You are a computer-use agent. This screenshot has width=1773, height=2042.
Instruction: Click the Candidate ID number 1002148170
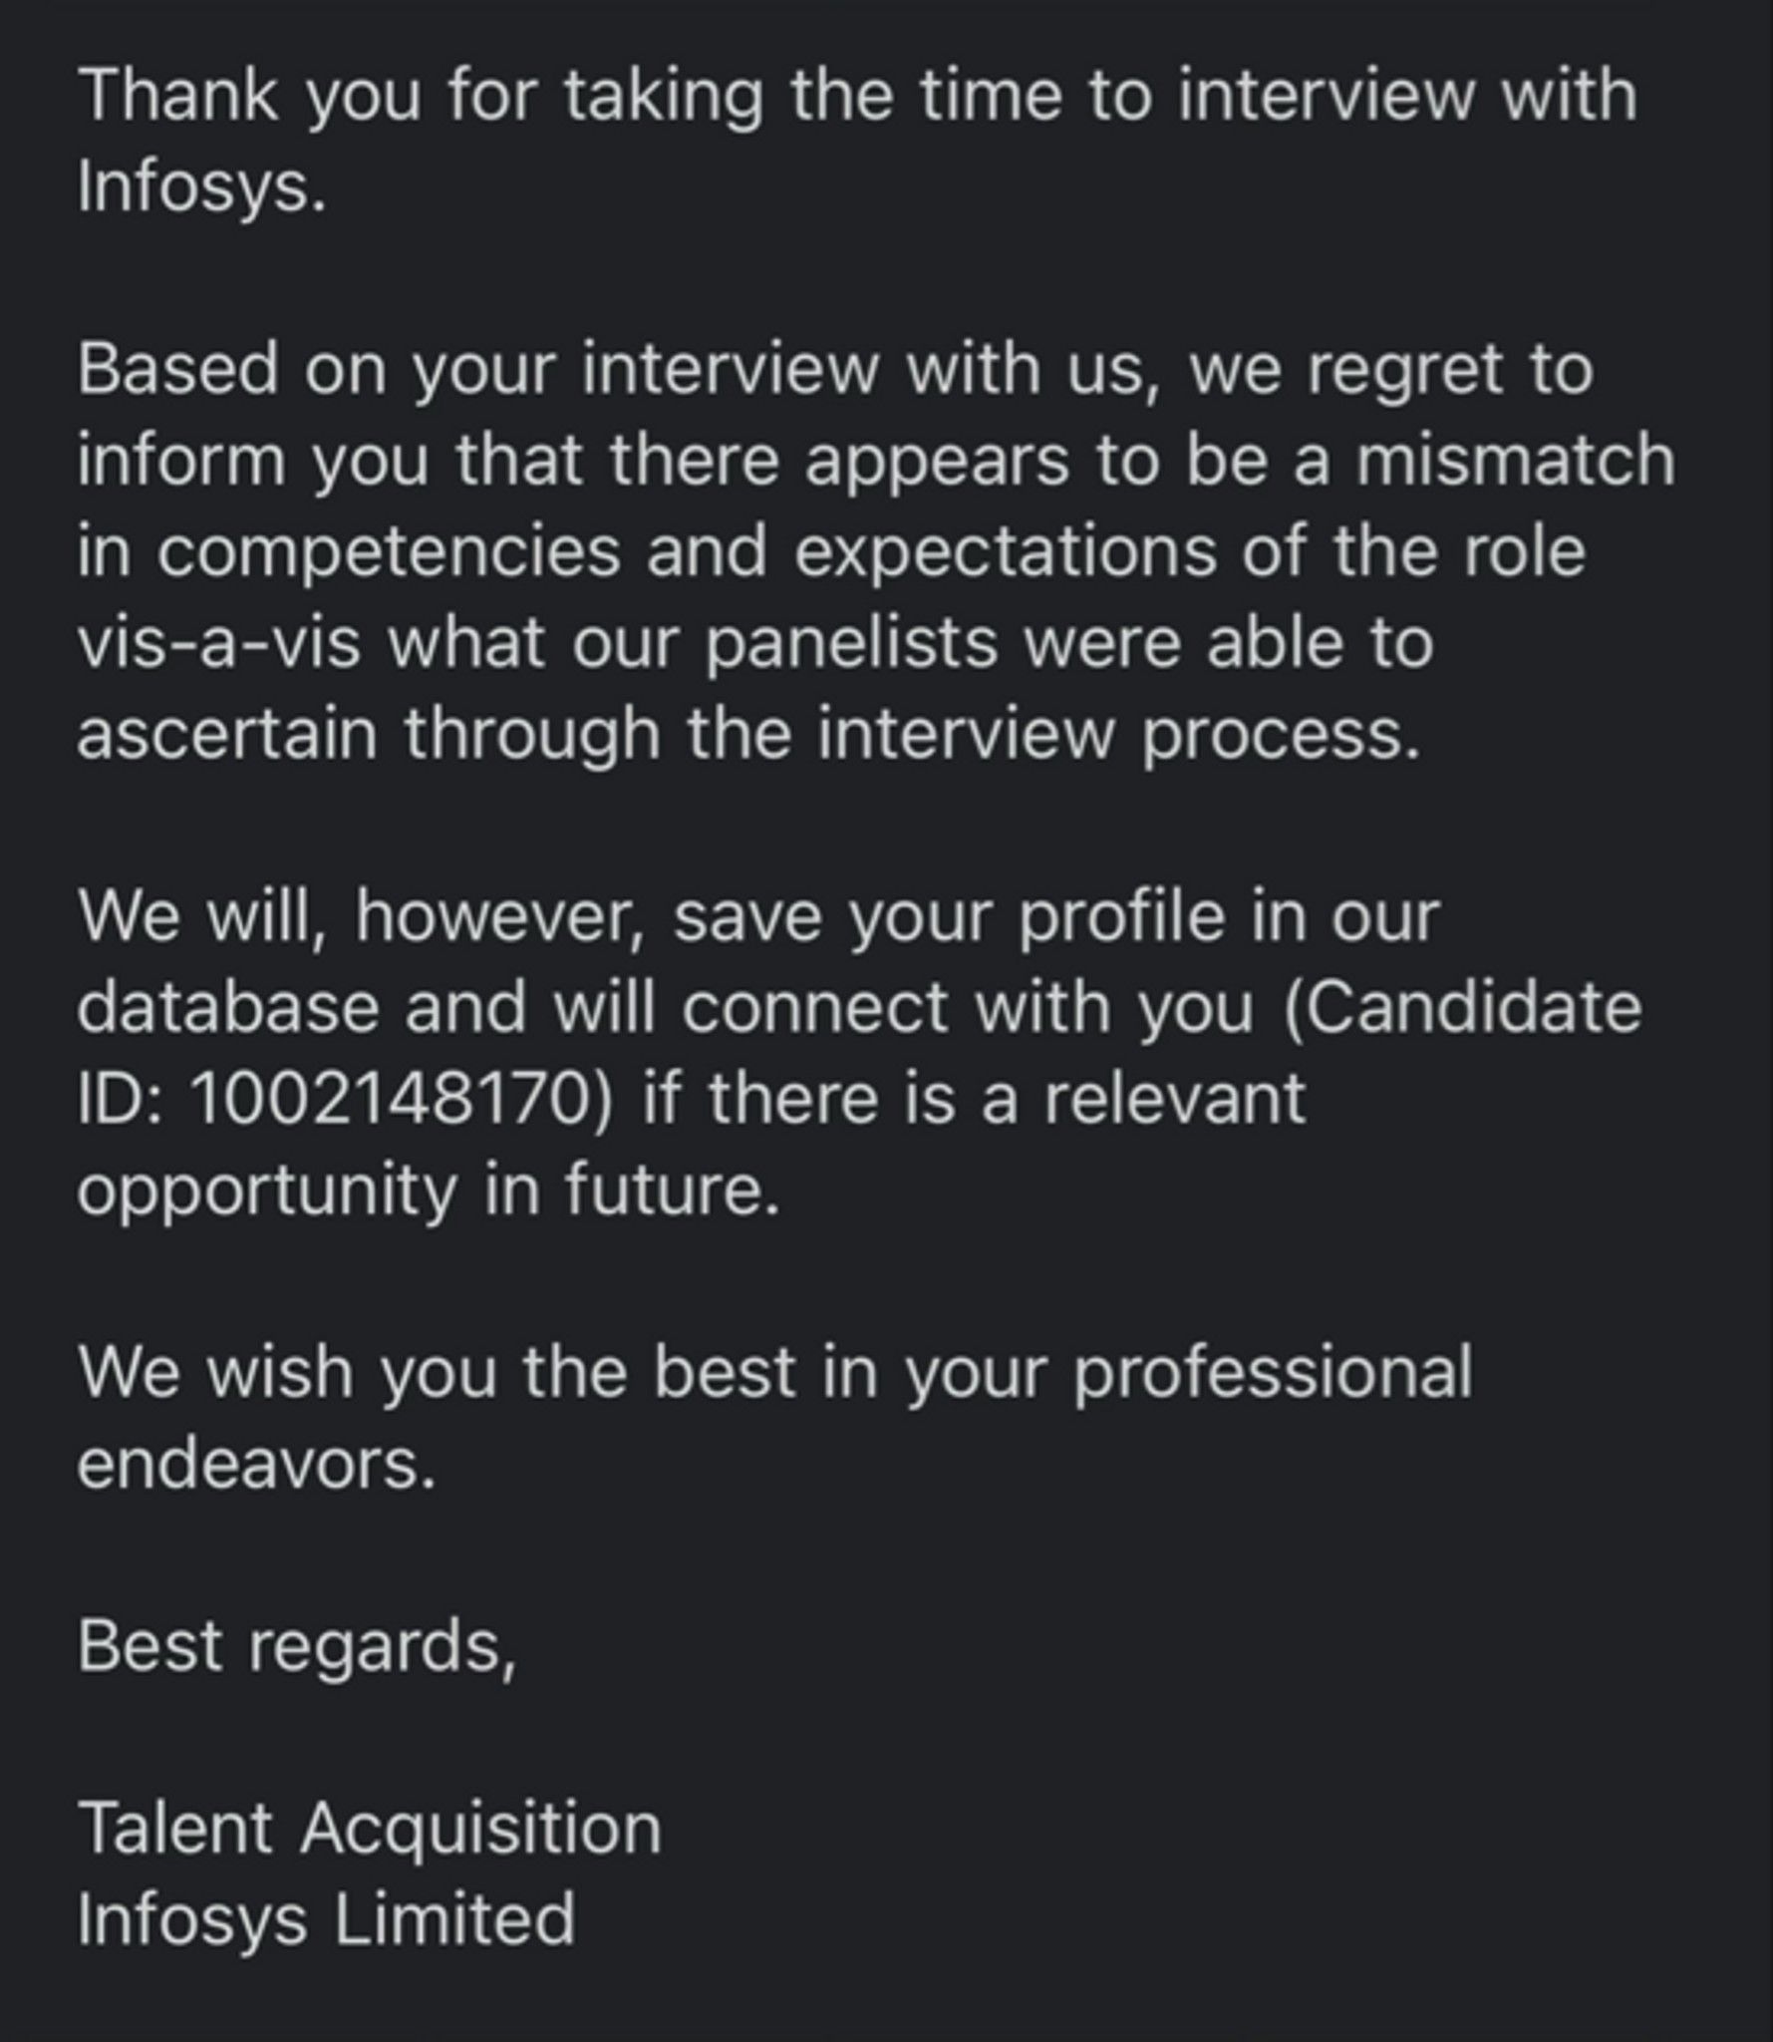pos(390,1099)
